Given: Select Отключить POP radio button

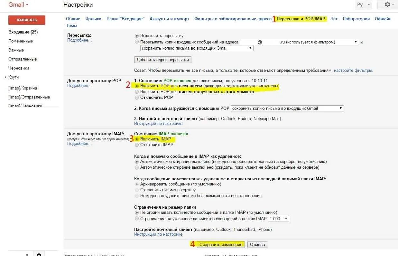Looking at the screenshot, I should (x=137, y=98).
